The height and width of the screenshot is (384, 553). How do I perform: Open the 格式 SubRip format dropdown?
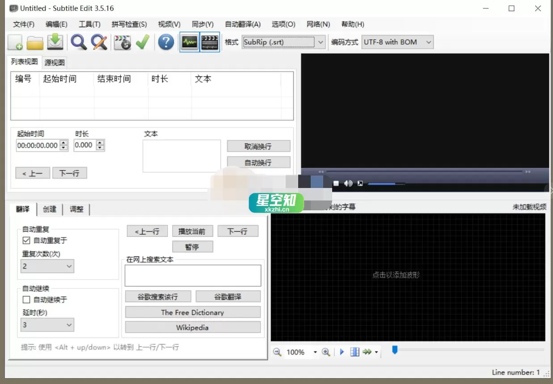(320, 42)
